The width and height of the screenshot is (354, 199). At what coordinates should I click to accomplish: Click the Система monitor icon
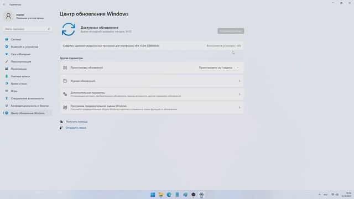pyautogui.click(x=7, y=39)
